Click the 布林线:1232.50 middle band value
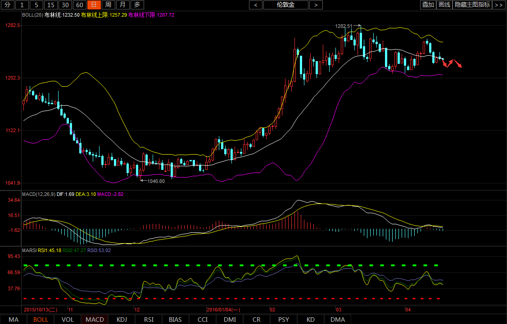Viewport: 507px width, 324px height. tap(62, 15)
